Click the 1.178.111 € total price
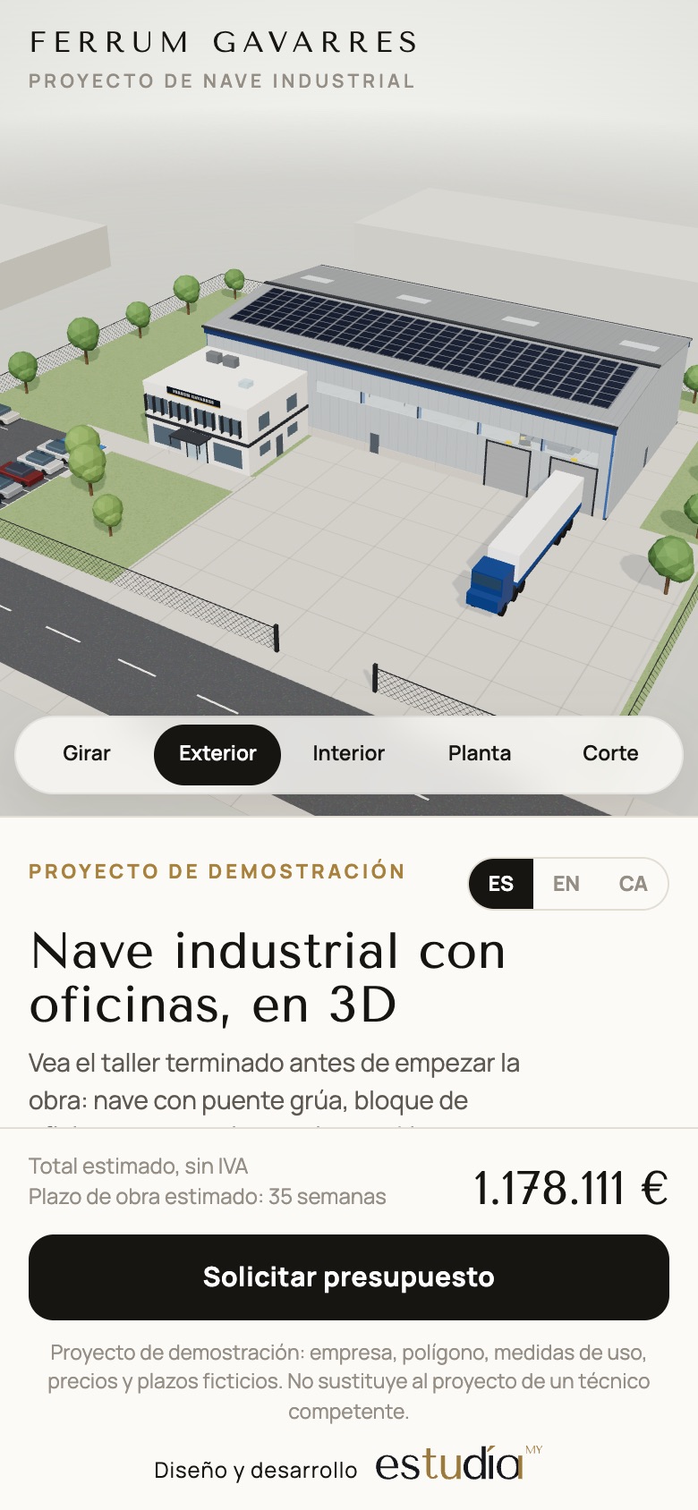This screenshot has height=1510, width=698. click(x=571, y=1189)
